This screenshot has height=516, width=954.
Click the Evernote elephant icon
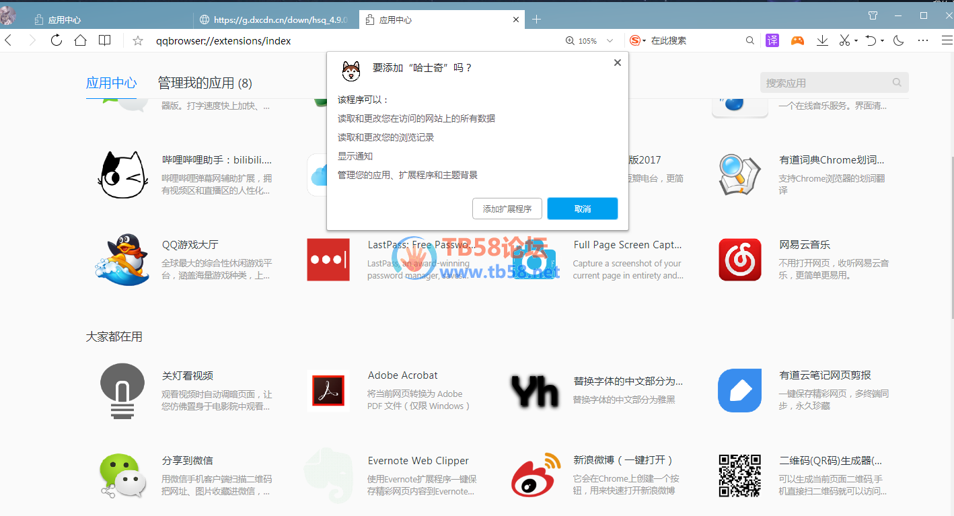(x=327, y=476)
